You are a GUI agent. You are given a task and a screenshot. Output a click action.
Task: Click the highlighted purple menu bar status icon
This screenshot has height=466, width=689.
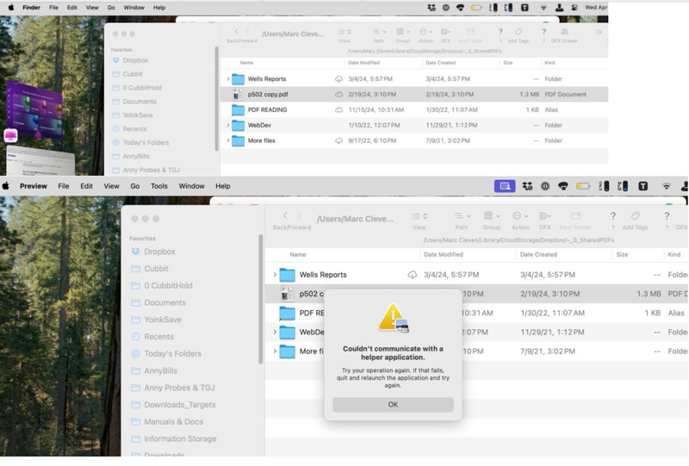[505, 186]
